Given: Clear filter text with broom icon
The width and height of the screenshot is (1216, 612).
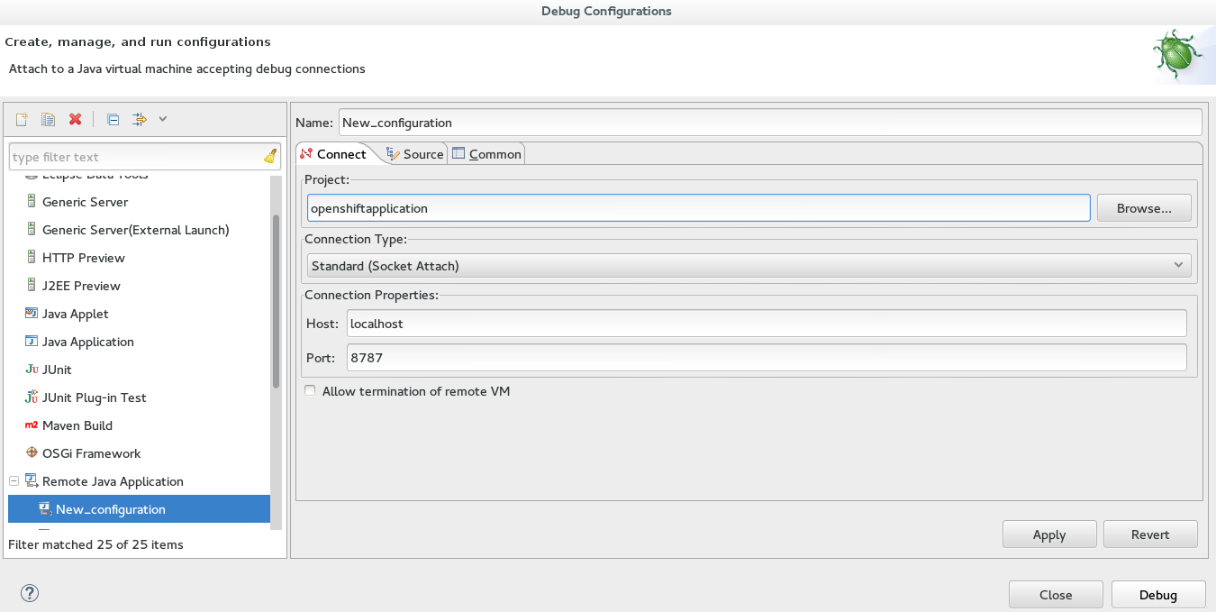Looking at the screenshot, I should coord(270,157).
